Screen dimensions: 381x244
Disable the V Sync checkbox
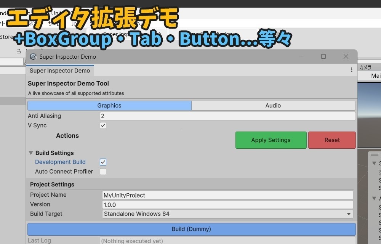[102, 125]
